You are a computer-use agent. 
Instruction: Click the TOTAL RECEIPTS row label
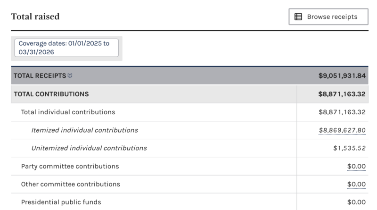(x=40, y=76)
